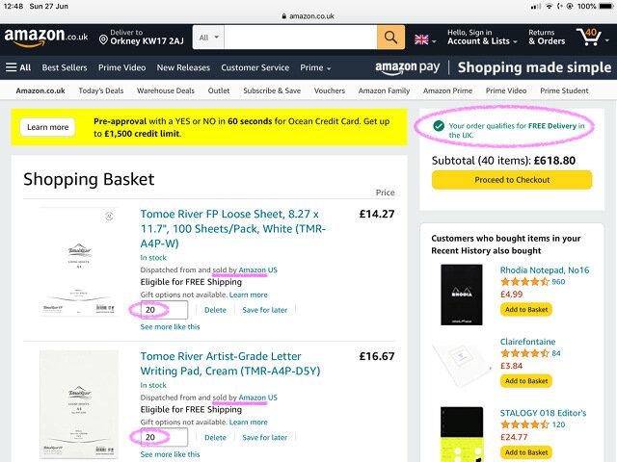Viewport: 617px width, 462px height.
Task: Open the shopping basket cart icon
Action: [590, 38]
